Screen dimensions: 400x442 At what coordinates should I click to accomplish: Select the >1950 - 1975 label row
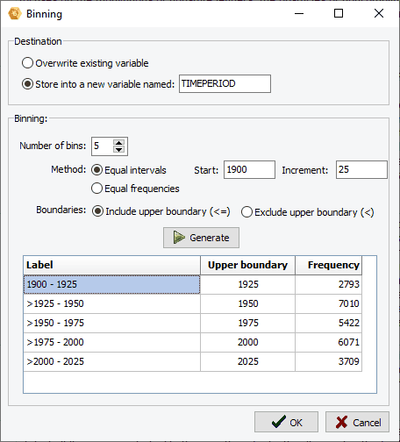(x=112, y=323)
